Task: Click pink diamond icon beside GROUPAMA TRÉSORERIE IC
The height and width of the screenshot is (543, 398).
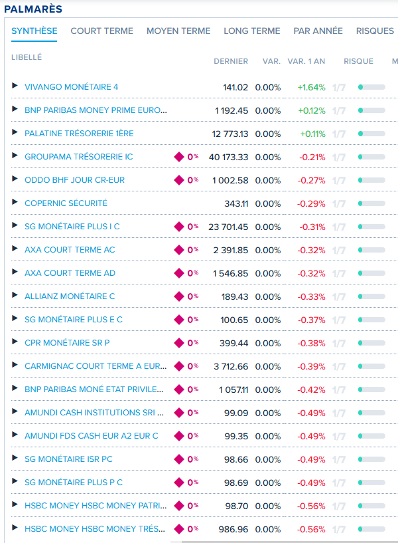Action: coord(178,157)
